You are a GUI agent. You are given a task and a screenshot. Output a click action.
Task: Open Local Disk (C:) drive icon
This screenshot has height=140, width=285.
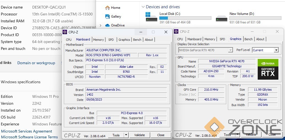pos(151,17)
